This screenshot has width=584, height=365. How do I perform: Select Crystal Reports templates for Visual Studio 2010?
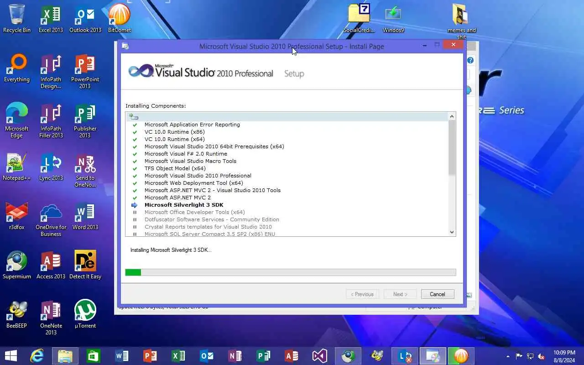tap(208, 227)
